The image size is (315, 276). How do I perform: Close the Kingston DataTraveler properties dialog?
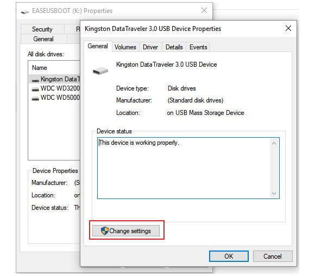click(x=288, y=29)
